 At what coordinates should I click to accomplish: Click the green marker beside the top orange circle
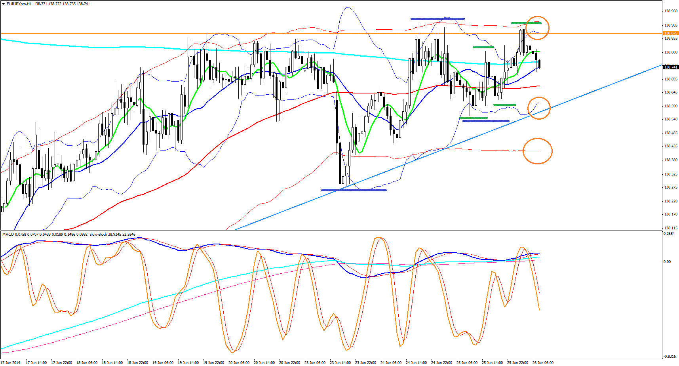[x=519, y=23]
